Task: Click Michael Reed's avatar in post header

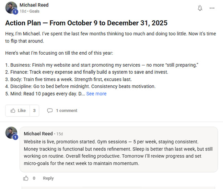Action: (11, 8)
